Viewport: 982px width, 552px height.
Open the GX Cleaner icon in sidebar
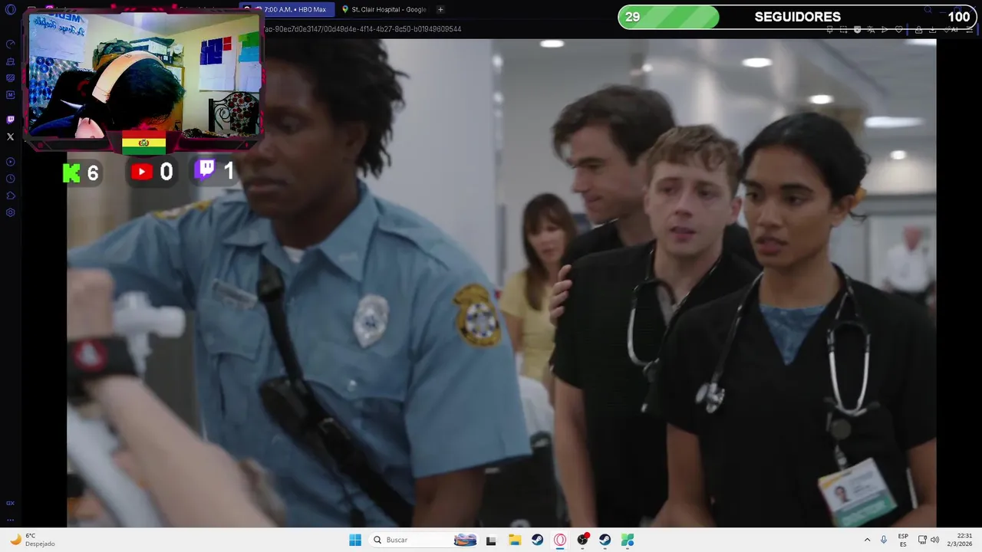10,61
